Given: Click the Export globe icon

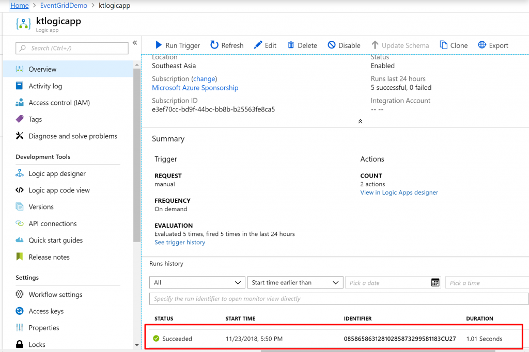Looking at the screenshot, I should 482,45.
